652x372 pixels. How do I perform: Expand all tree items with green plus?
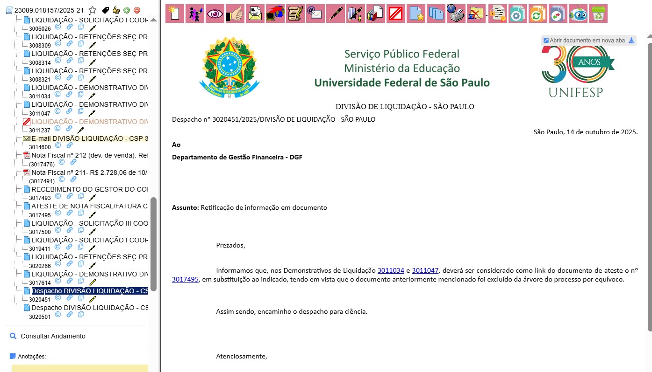tap(127, 10)
